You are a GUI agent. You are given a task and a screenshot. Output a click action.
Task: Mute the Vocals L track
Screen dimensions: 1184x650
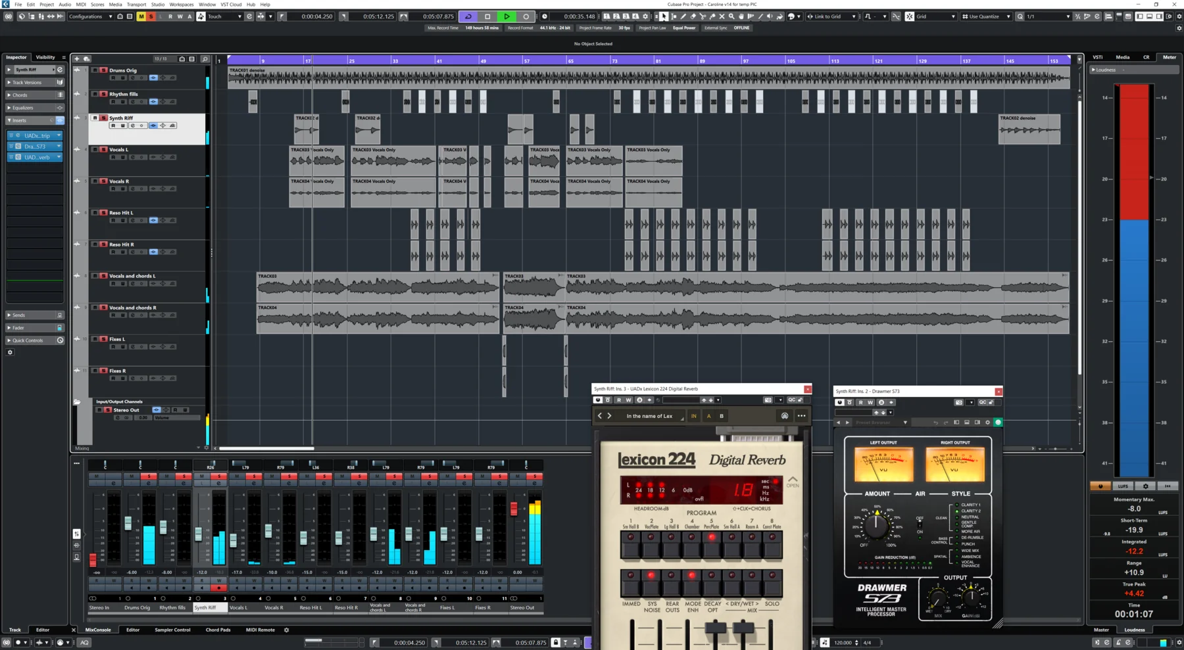pos(95,149)
